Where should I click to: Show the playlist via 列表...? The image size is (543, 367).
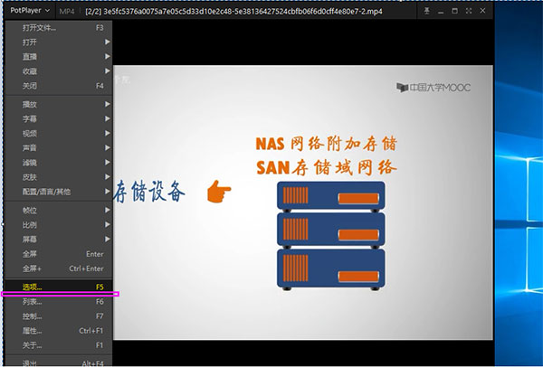tap(33, 302)
